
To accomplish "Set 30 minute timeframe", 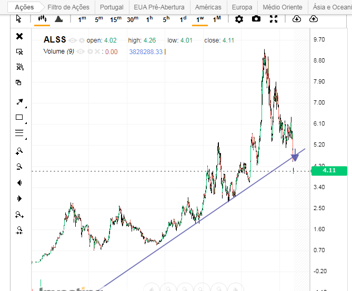I will pyautogui.click(x=133, y=19).
